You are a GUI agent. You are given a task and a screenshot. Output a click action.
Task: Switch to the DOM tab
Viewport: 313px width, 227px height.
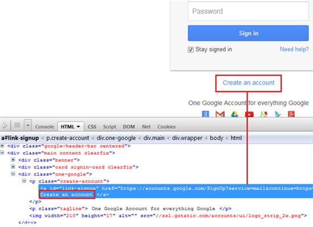(x=129, y=127)
